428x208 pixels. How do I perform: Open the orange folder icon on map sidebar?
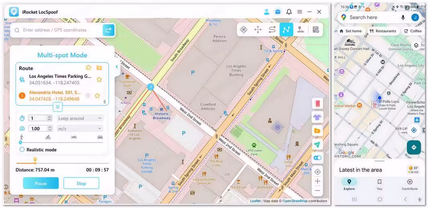tap(317, 131)
